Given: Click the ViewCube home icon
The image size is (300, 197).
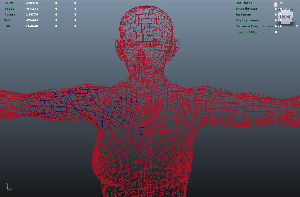Looking at the screenshot, I should pyautogui.click(x=275, y=4).
